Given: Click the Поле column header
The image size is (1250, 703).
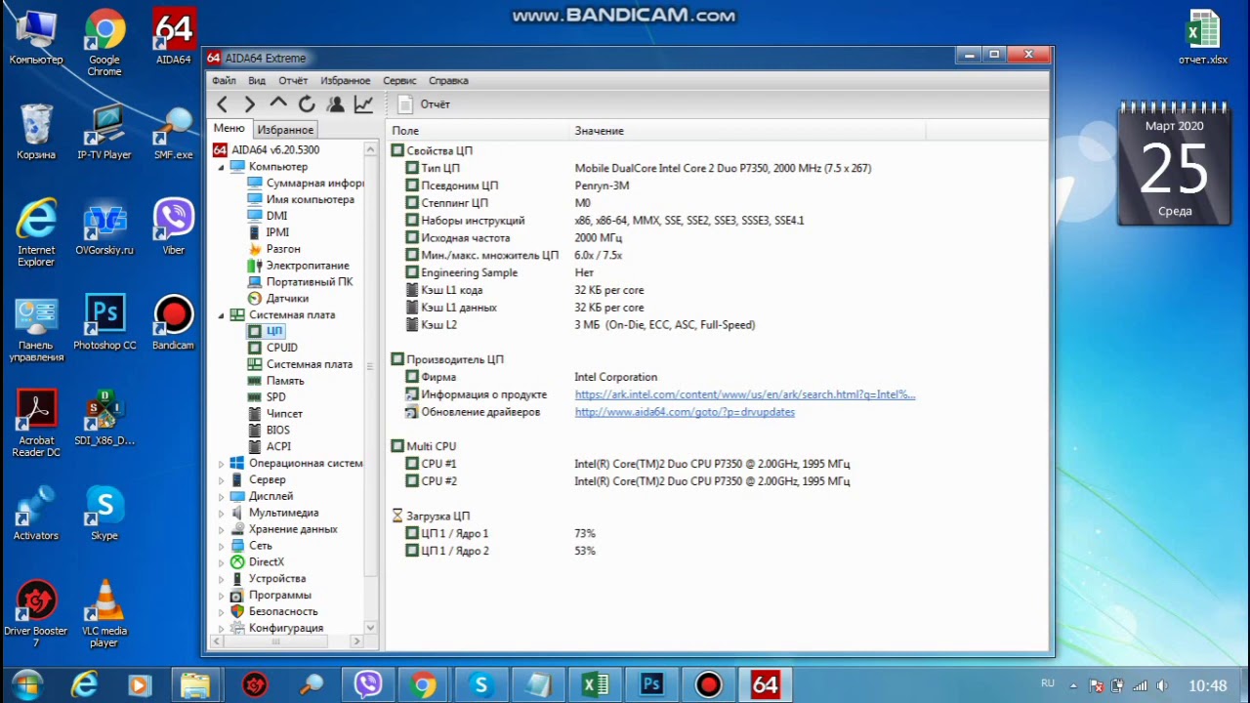Looking at the screenshot, I should tap(479, 131).
